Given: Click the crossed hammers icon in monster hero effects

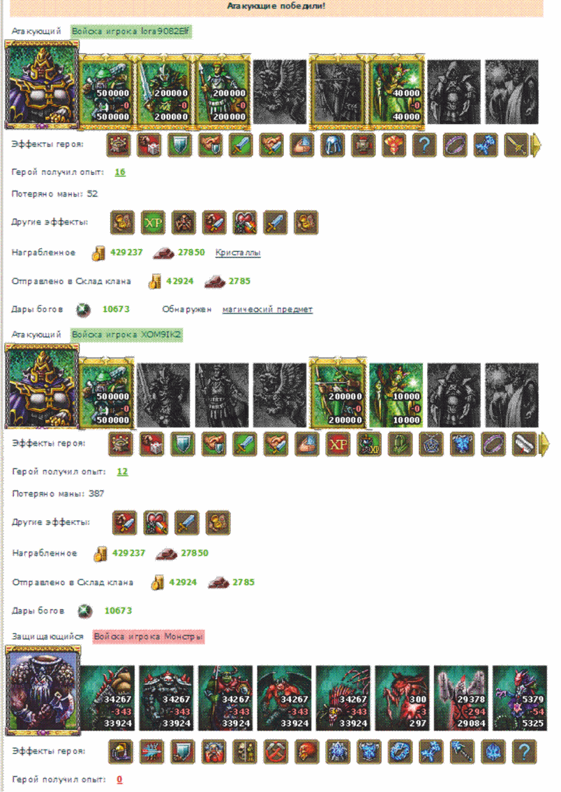Looking at the screenshot, I should (276, 752).
